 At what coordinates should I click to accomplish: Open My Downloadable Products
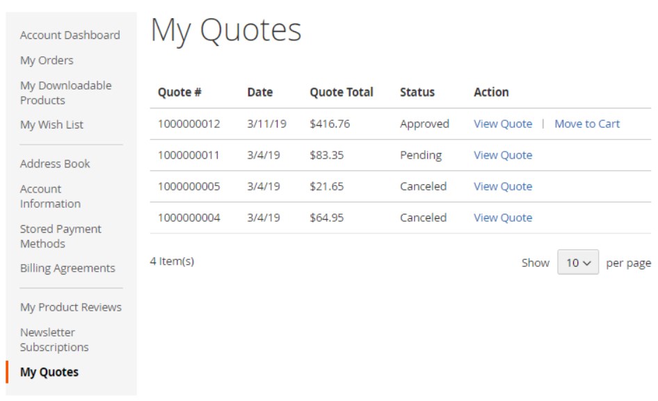click(x=65, y=92)
